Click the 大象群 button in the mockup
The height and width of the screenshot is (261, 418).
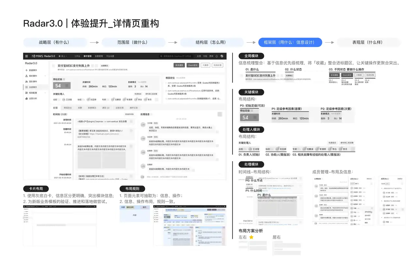coord(205,65)
